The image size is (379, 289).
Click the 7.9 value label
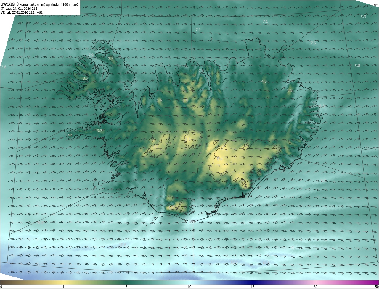(91, 55)
